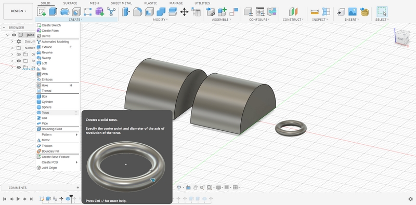Click the Insert Mesh icon
Viewport: 416px width, 205px height.
point(365,11)
